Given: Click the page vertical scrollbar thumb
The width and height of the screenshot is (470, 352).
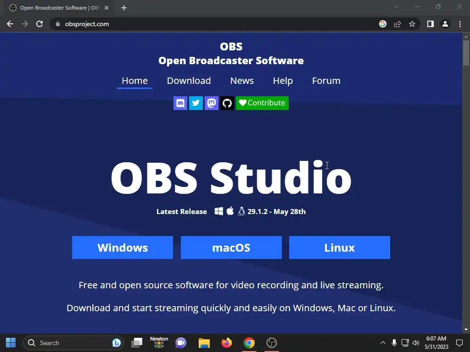Looking at the screenshot, I should [x=466, y=52].
